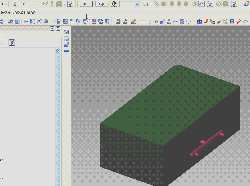This screenshot has width=250, height=186.
Task: Click the diagonal blue lines parallel steep icon
Action: (x=149, y=21)
